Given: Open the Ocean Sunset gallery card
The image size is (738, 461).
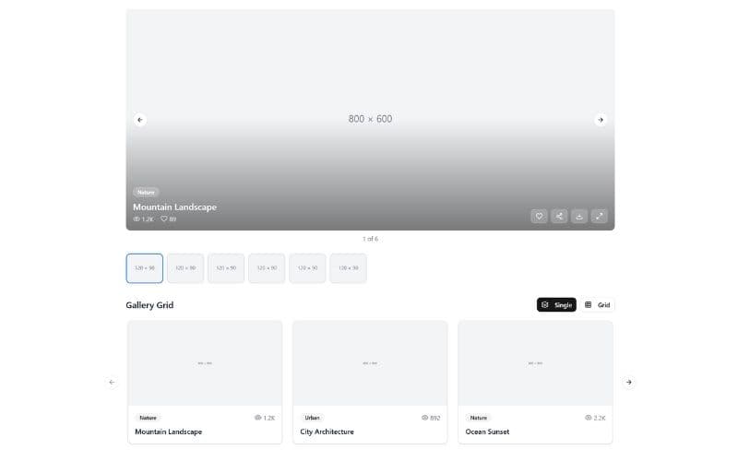Looking at the screenshot, I should point(535,364).
